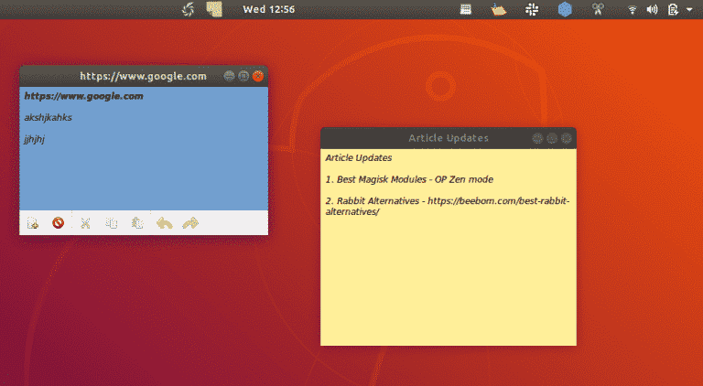Click the swirl app icon in top bar
The height and width of the screenshot is (386, 703).
tap(189, 9)
